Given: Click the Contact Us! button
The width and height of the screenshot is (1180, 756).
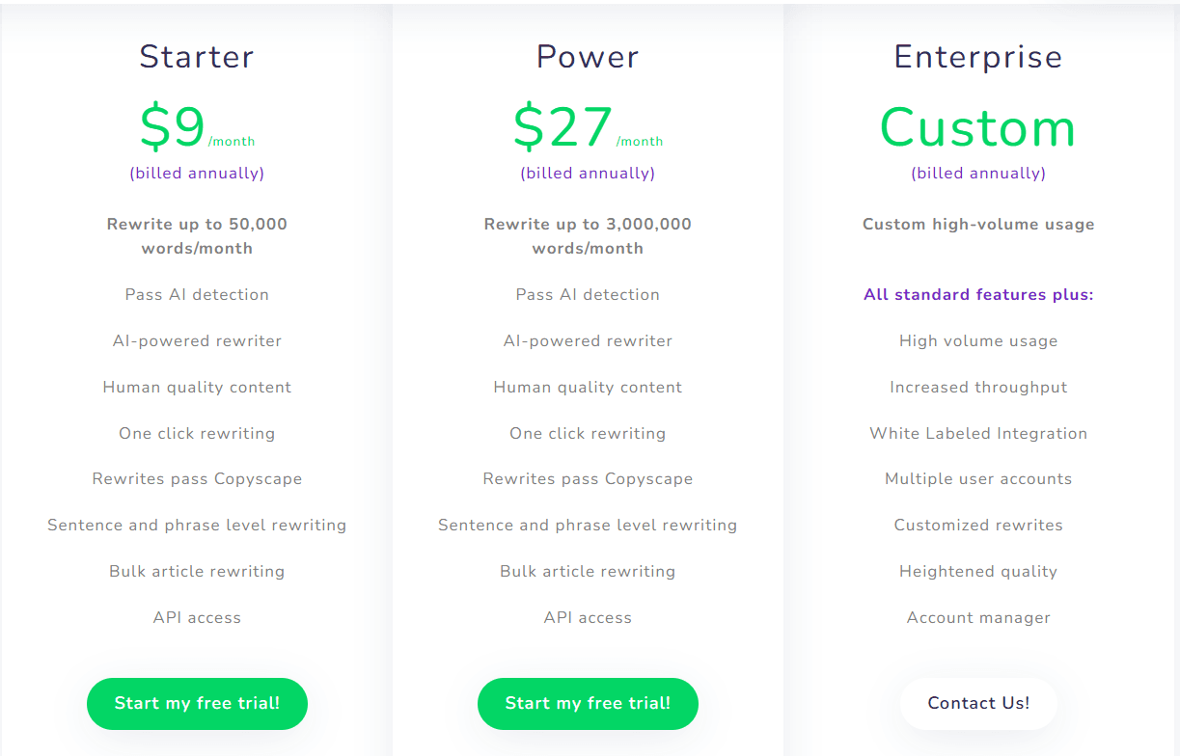Looking at the screenshot, I should [978, 703].
